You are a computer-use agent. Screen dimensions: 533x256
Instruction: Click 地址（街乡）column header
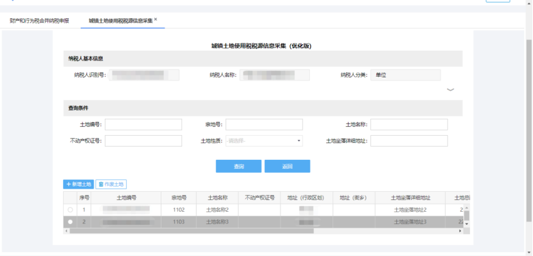click(x=354, y=198)
